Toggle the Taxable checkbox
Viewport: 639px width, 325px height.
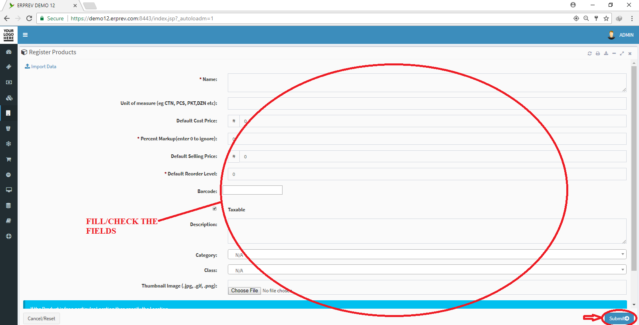(x=215, y=209)
